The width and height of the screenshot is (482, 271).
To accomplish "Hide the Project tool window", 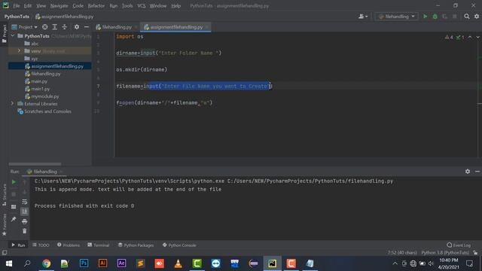I will [87, 27].
